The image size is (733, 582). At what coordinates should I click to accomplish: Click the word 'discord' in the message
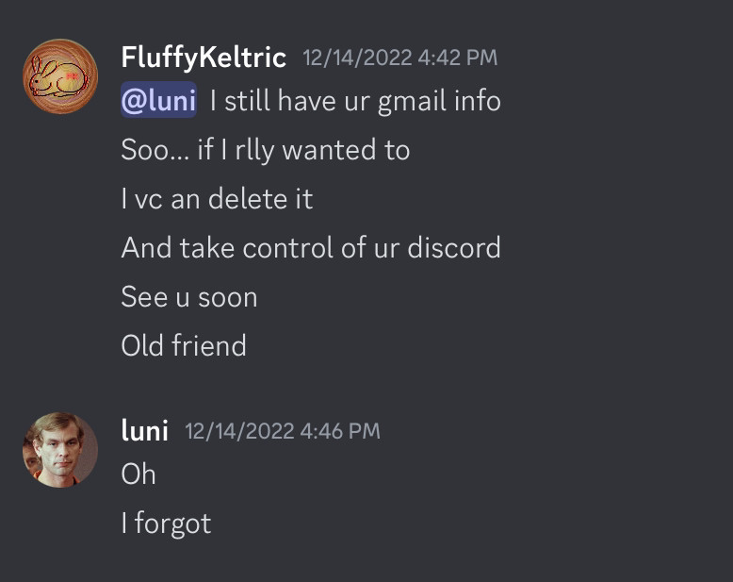click(454, 247)
